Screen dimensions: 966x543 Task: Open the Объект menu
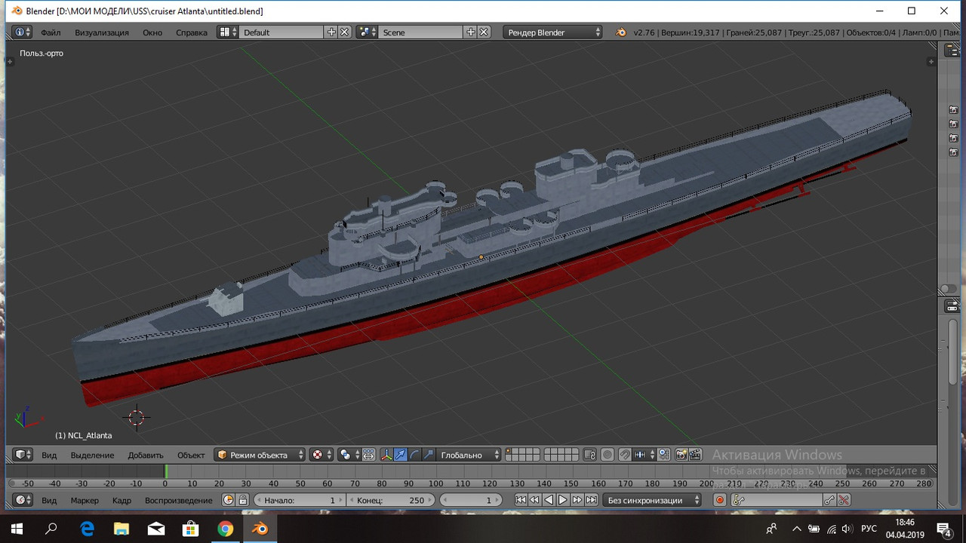(x=191, y=455)
